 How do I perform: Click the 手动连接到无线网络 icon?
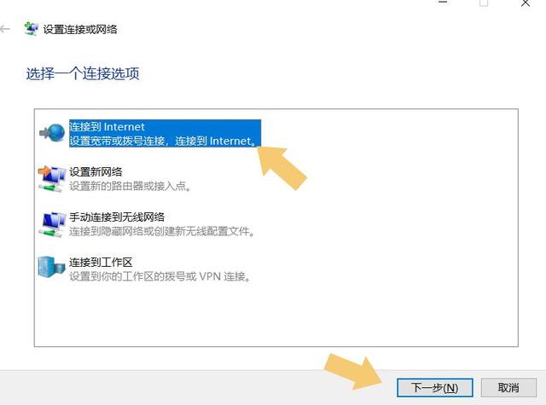coord(52,224)
